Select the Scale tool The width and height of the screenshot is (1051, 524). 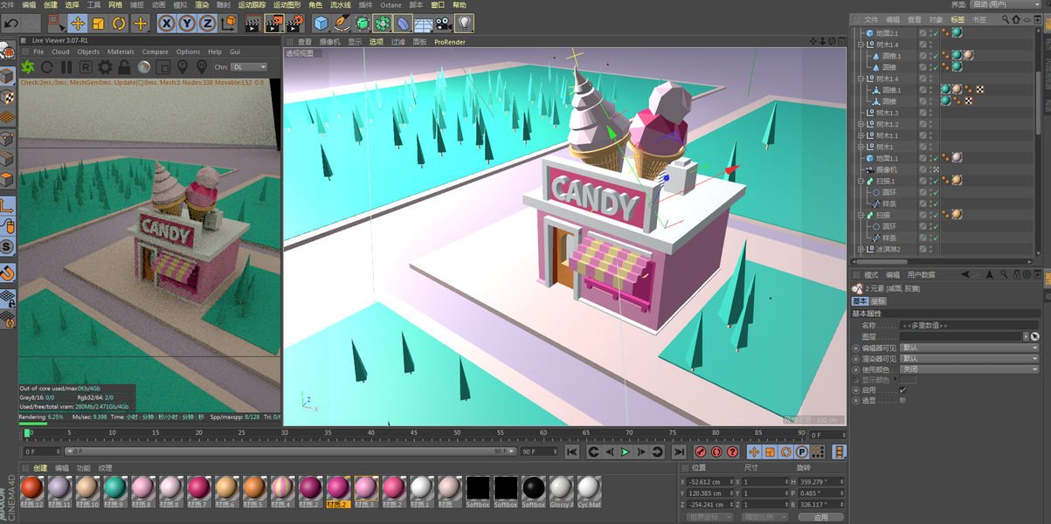pos(98,24)
